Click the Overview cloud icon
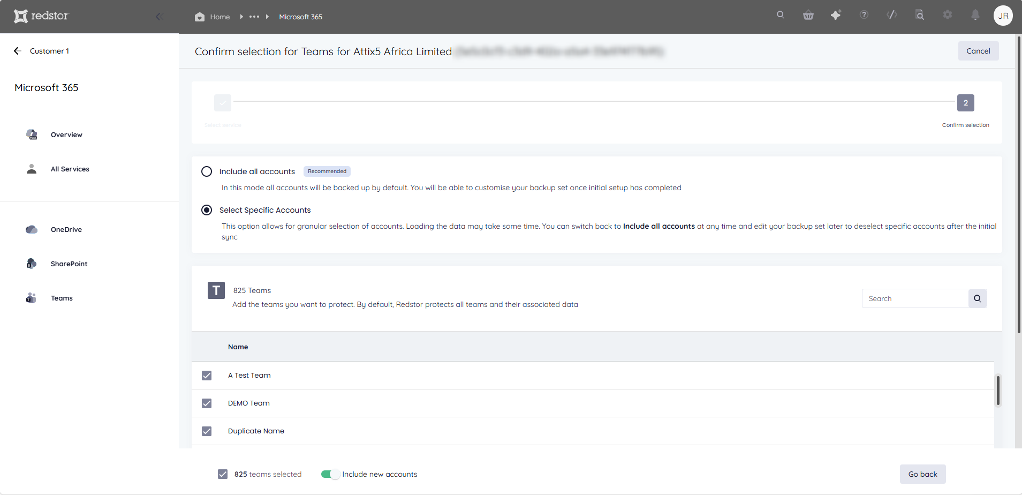 pos(32,134)
